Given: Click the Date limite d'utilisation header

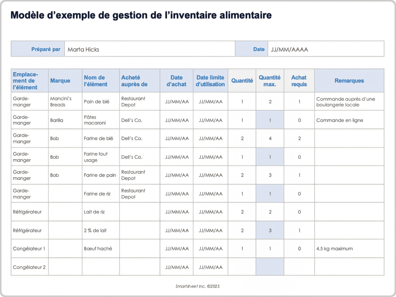Looking at the screenshot, I should point(210,80).
